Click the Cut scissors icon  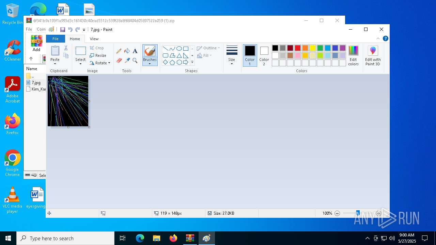[66, 48]
